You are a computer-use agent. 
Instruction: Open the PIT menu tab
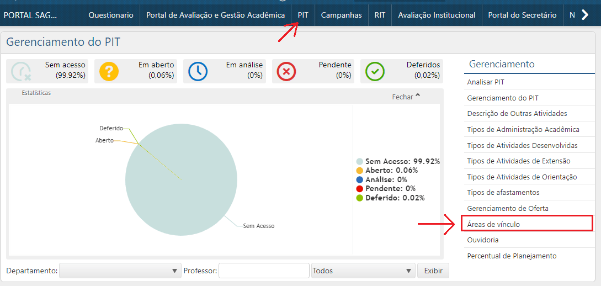click(303, 15)
